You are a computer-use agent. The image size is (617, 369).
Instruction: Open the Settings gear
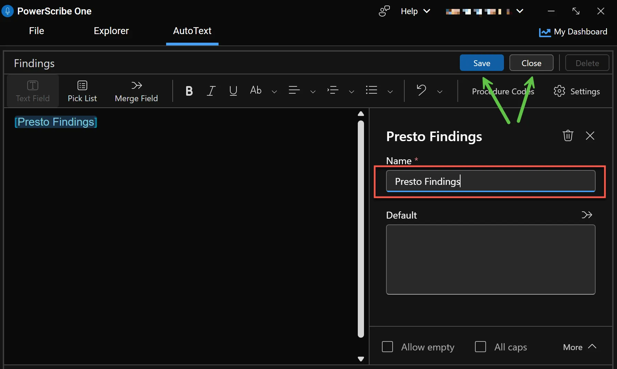tap(577, 91)
